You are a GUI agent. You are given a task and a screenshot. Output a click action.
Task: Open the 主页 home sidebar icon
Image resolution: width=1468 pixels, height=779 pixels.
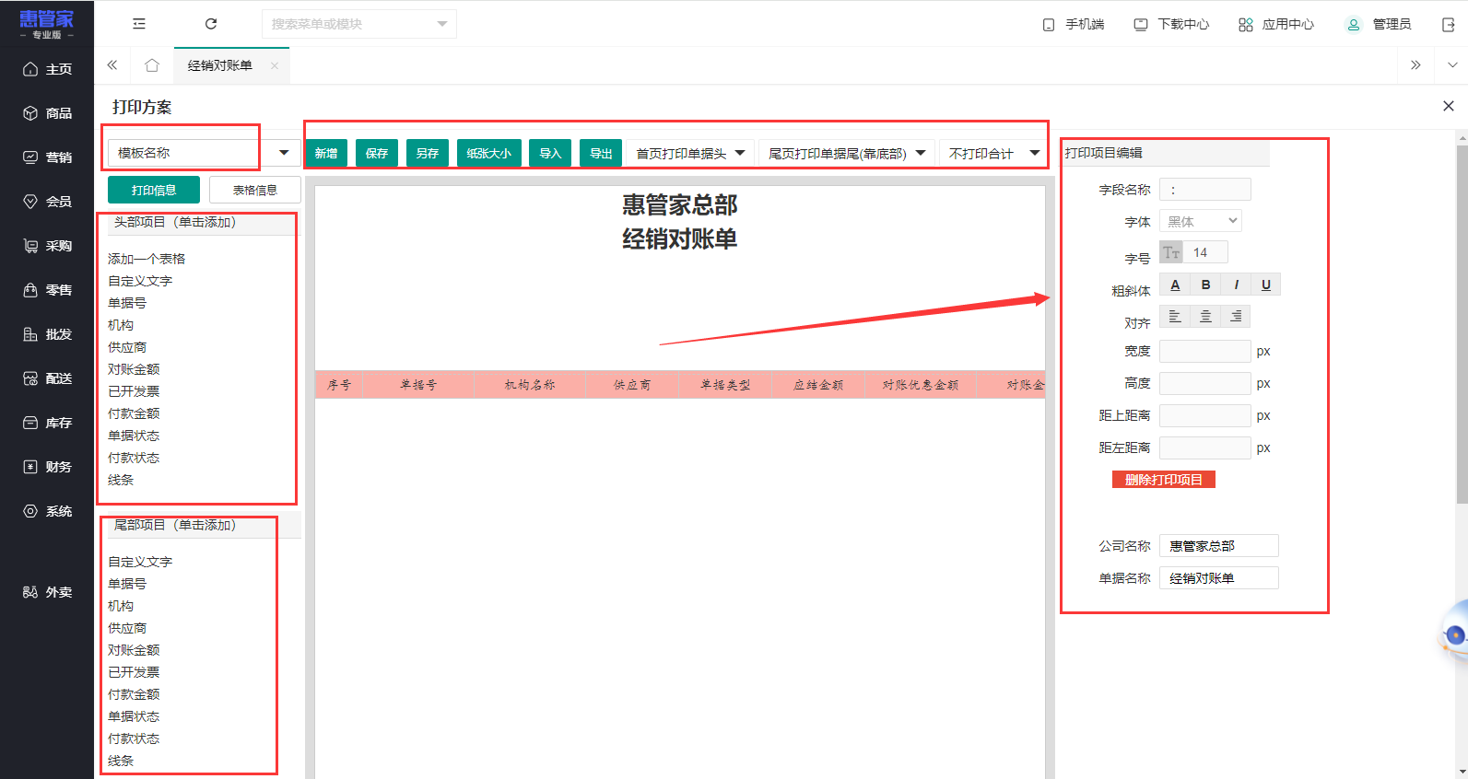[x=47, y=69]
